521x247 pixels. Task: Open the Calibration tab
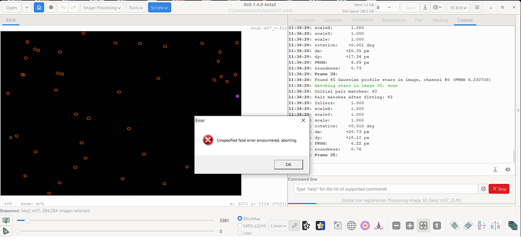click(362, 20)
